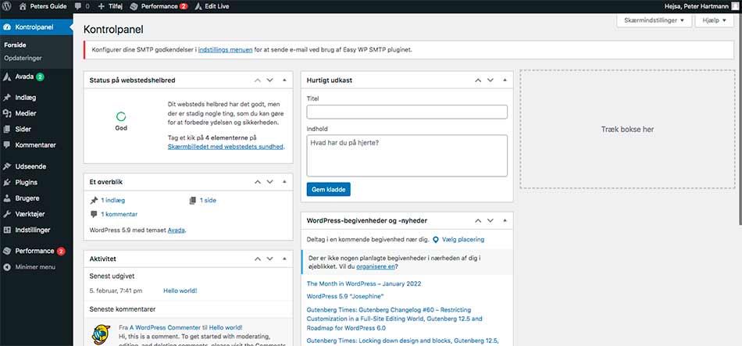This screenshot has height=346, width=742.
Task: Click into the Titel input field
Action: coord(407,112)
